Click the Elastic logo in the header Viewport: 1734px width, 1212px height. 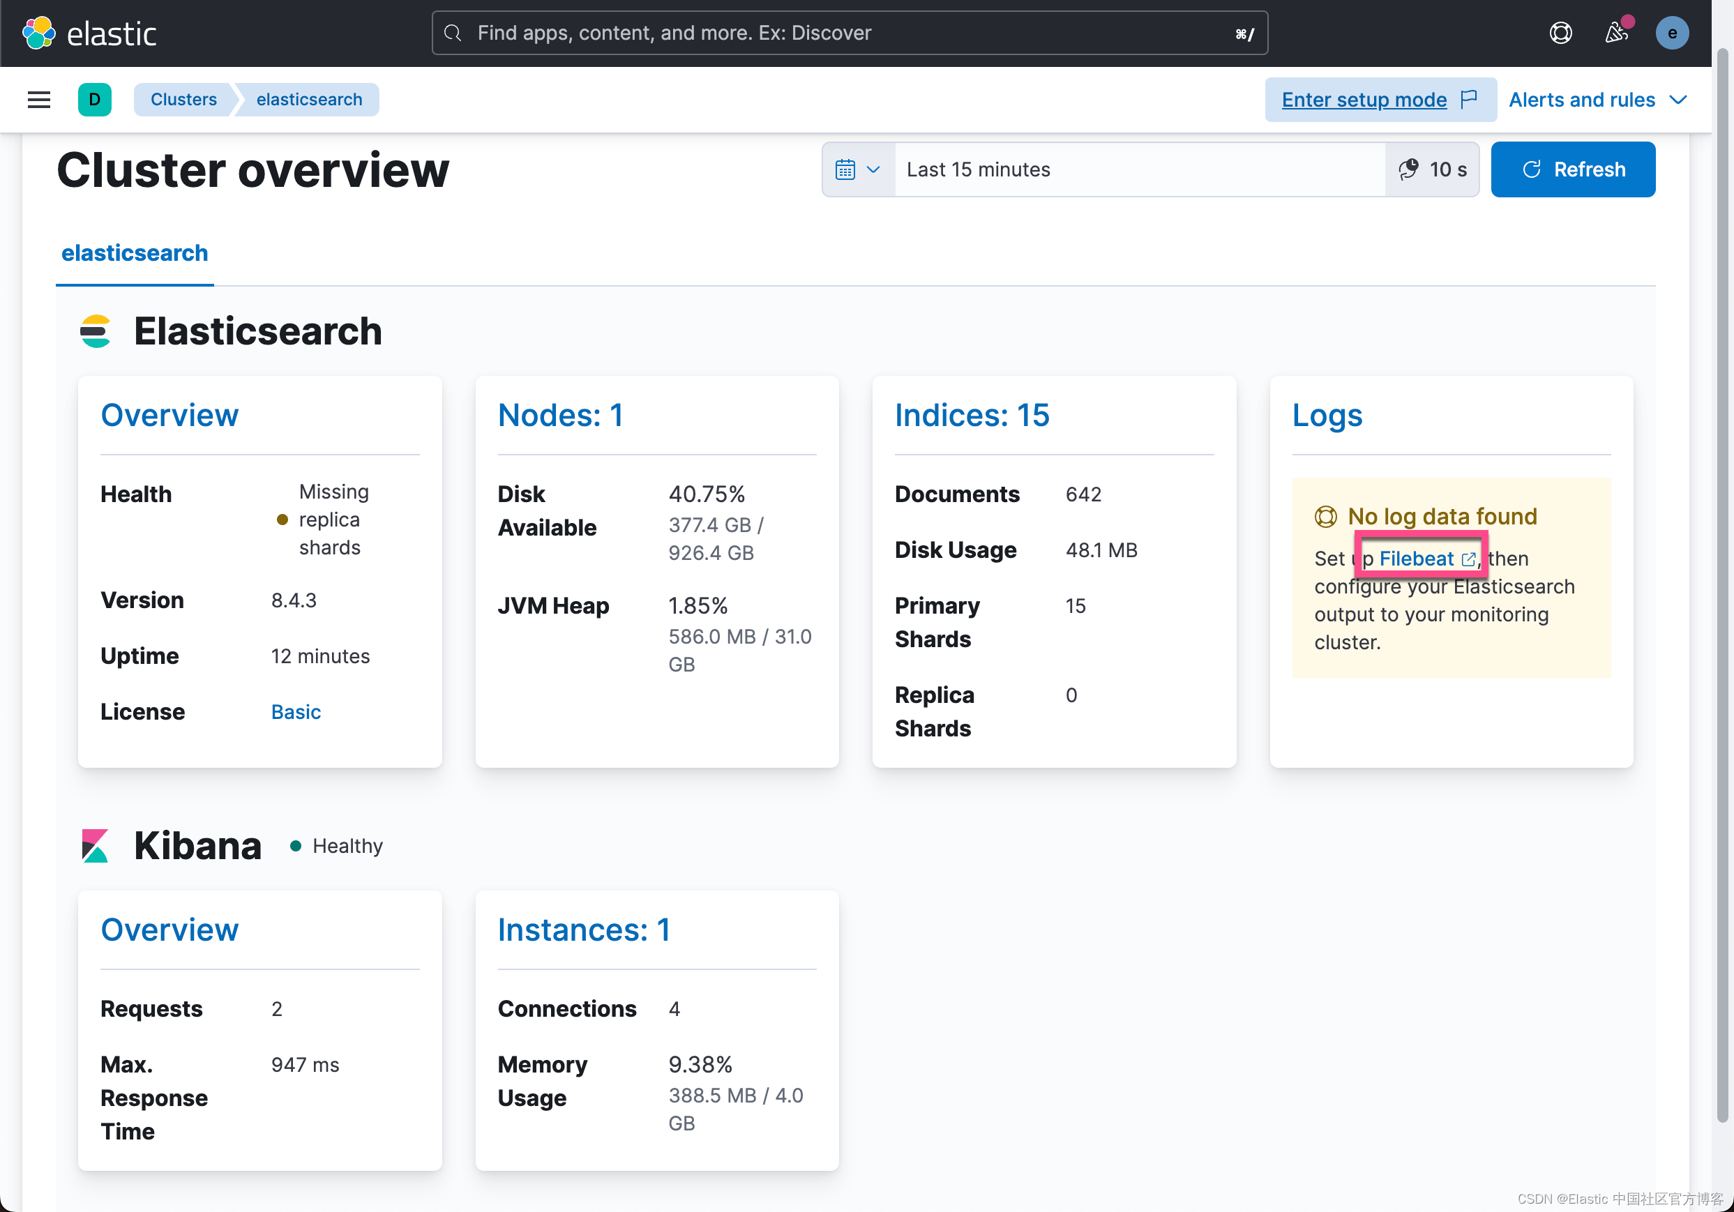tap(91, 33)
